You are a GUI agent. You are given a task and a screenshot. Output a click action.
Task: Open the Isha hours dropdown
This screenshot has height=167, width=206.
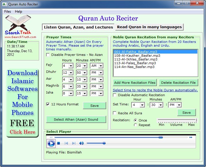tap(71, 93)
